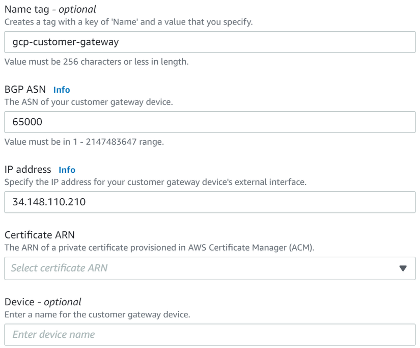Focus the Enter device name field

point(210,335)
